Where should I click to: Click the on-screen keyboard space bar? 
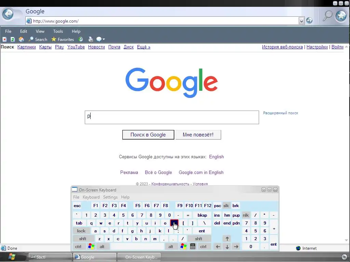coord(137,247)
